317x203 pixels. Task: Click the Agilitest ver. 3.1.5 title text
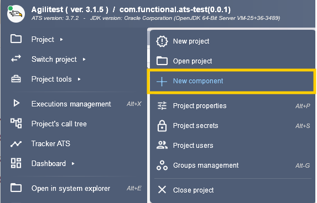[70, 9]
